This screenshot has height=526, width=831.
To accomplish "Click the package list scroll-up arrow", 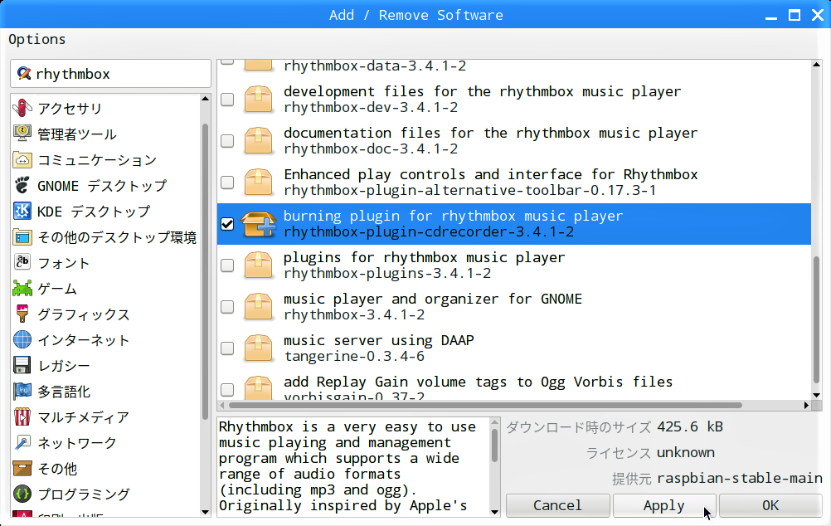I will (x=816, y=65).
